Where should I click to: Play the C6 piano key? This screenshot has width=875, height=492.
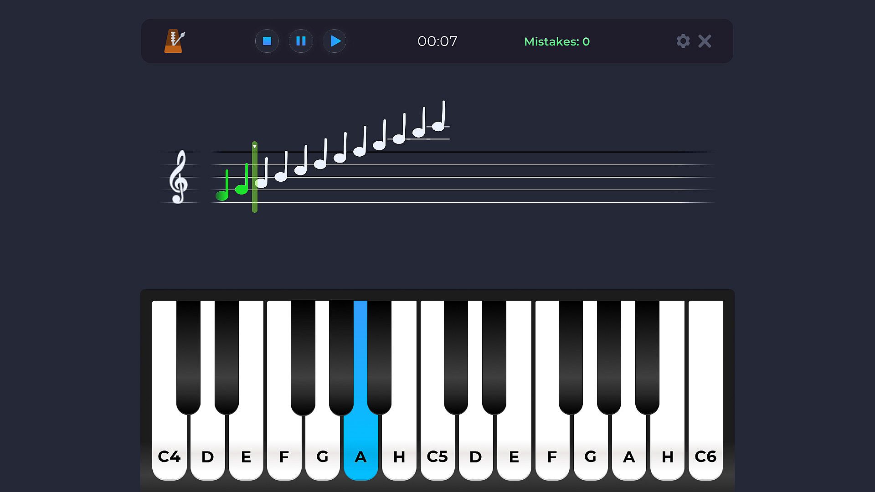[x=705, y=390]
